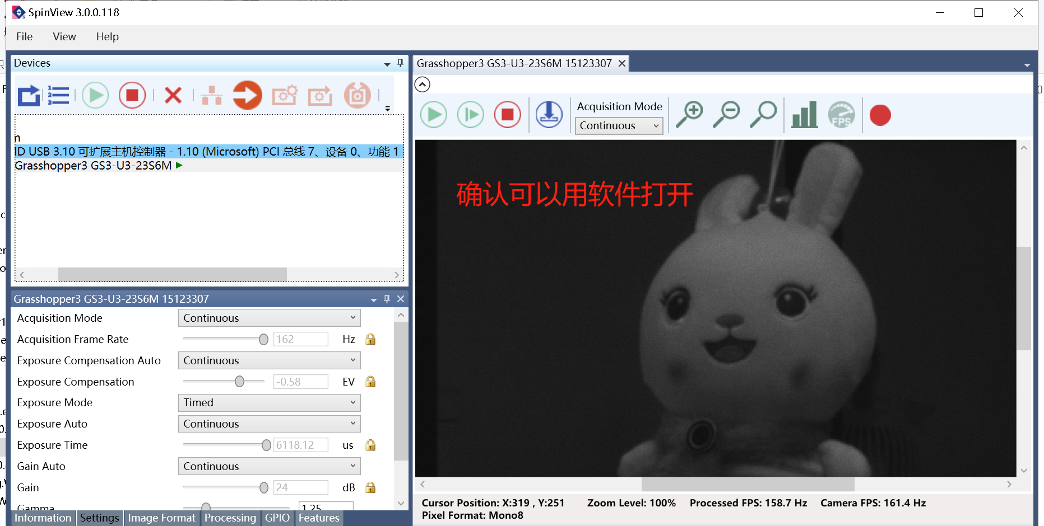Click the camera export arrow icon

(x=321, y=95)
